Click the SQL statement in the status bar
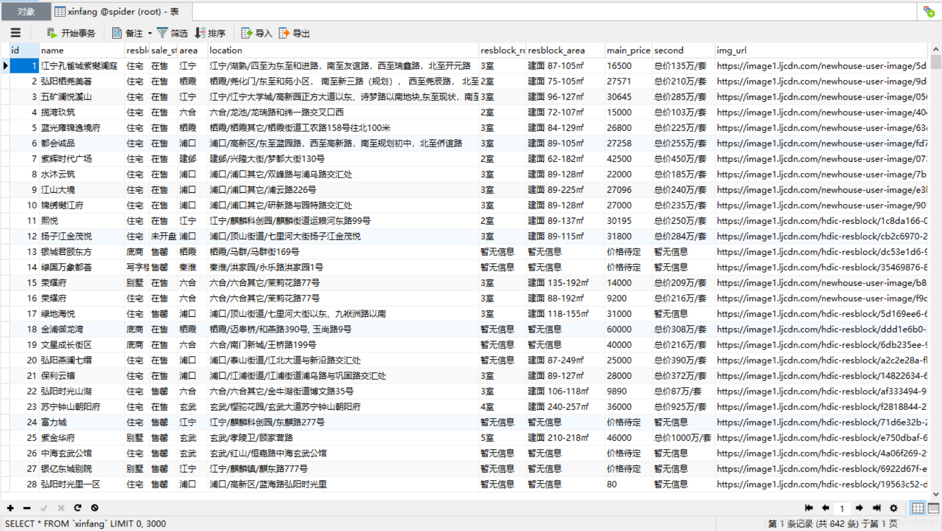Viewport: 942px width, 531px height. pos(85,524)
